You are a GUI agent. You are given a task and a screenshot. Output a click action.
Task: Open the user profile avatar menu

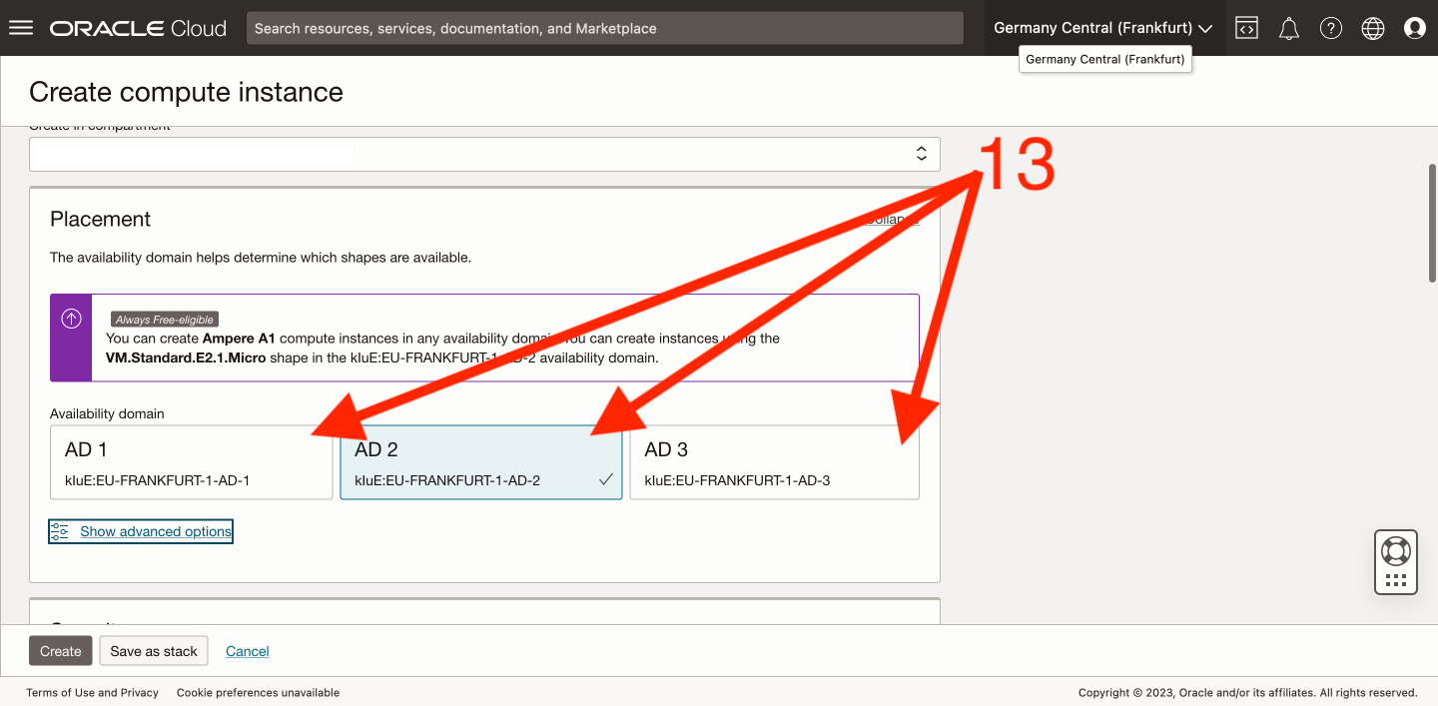tap(1414, 28)
